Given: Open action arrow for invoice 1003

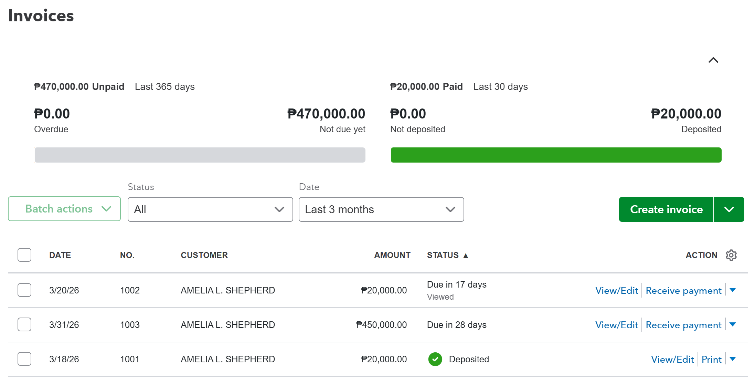Looking at the screenshot, I should [x=733, y=324].
